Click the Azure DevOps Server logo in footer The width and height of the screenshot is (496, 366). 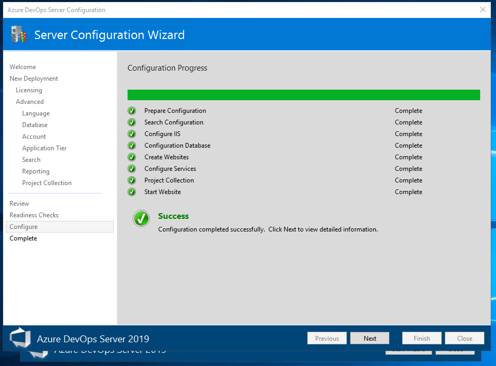20,338
